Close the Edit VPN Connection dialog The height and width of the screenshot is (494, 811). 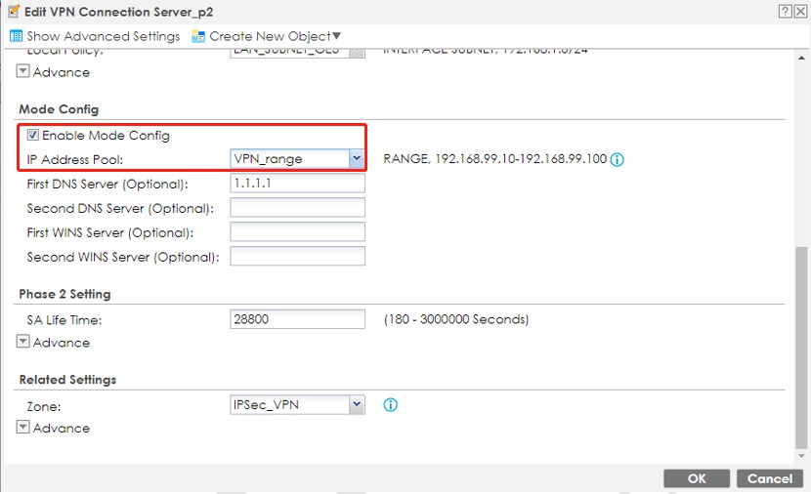pos(800,11)
